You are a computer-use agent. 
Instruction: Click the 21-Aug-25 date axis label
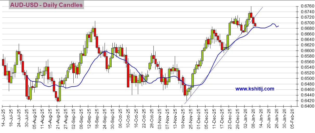tap(57, 117)
